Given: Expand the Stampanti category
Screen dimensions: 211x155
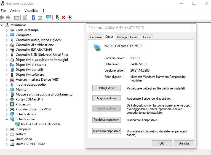Looking at the screenshot, I should pos(7,129).
